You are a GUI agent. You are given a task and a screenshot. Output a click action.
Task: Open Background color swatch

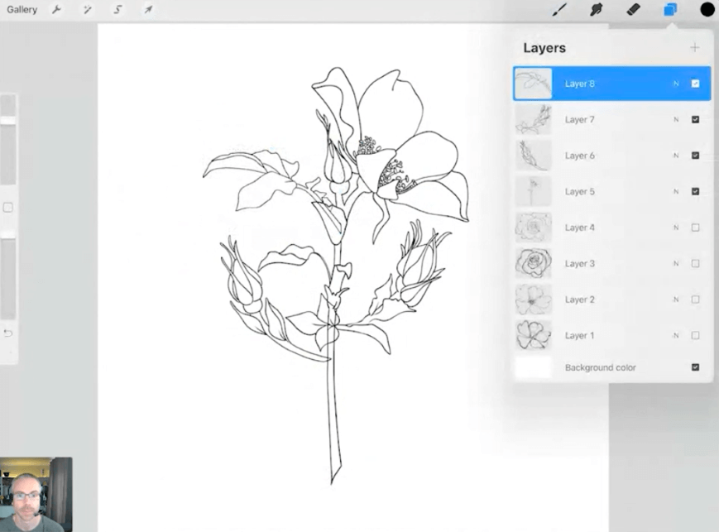[533, 367]
